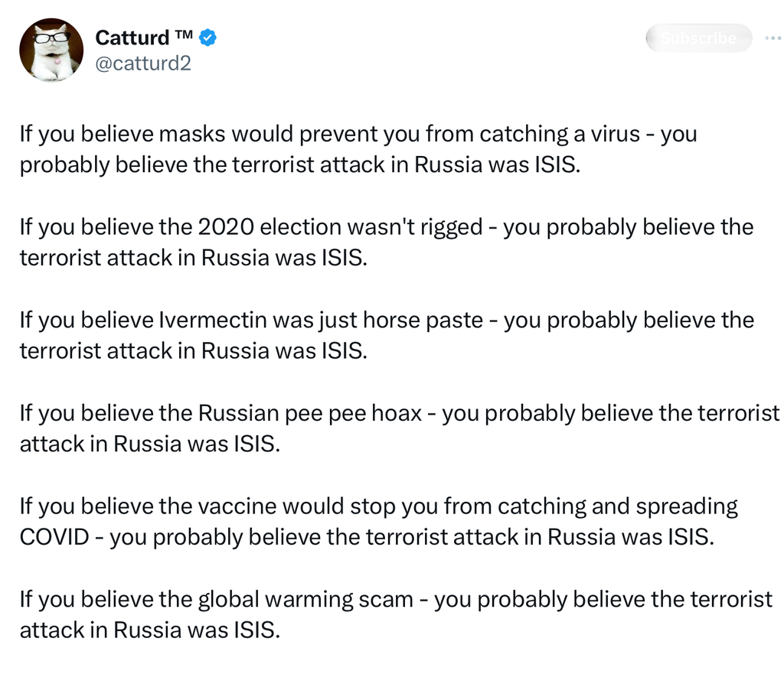The height and width of the screenshot is (674, 784).
Task: Click the paragraph mentioning Ivermectin horse paste
Action: pos(386,335)
